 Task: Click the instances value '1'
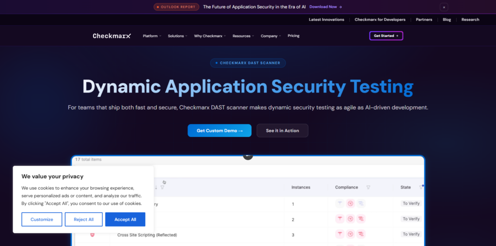(x=293, y=204)
